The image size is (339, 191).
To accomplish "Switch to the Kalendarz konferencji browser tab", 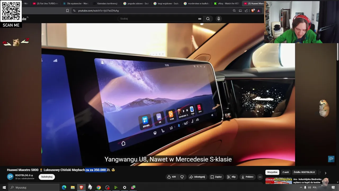I will click(x=106, y=3).
